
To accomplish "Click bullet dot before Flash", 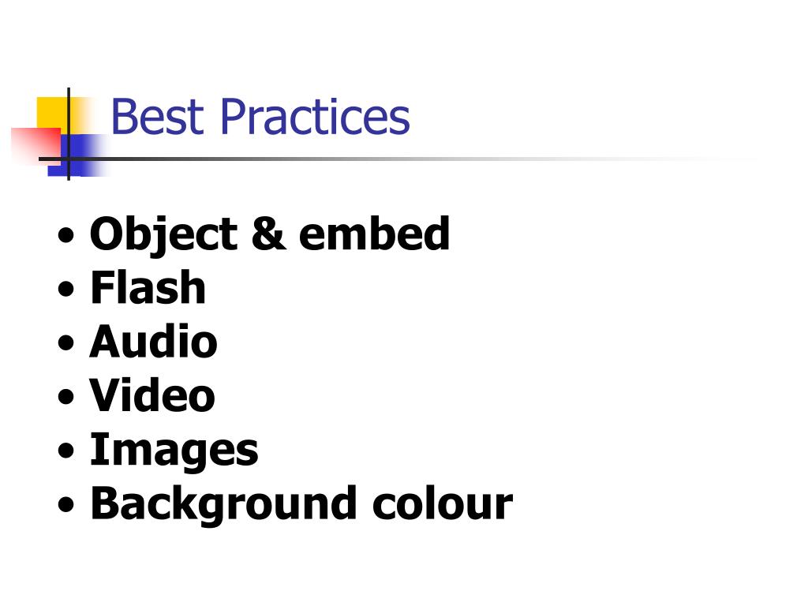I will tap(66, 288).
